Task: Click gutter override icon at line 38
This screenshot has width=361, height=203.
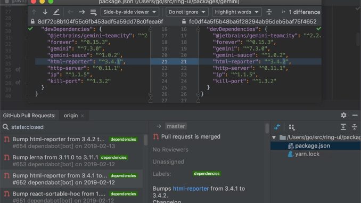Action: pyautogui.click(x=18, y=83)
